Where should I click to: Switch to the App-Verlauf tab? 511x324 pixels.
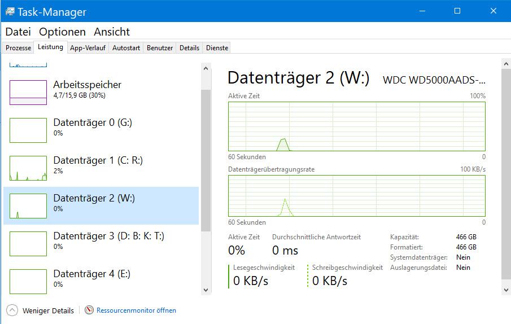[88, 48]
